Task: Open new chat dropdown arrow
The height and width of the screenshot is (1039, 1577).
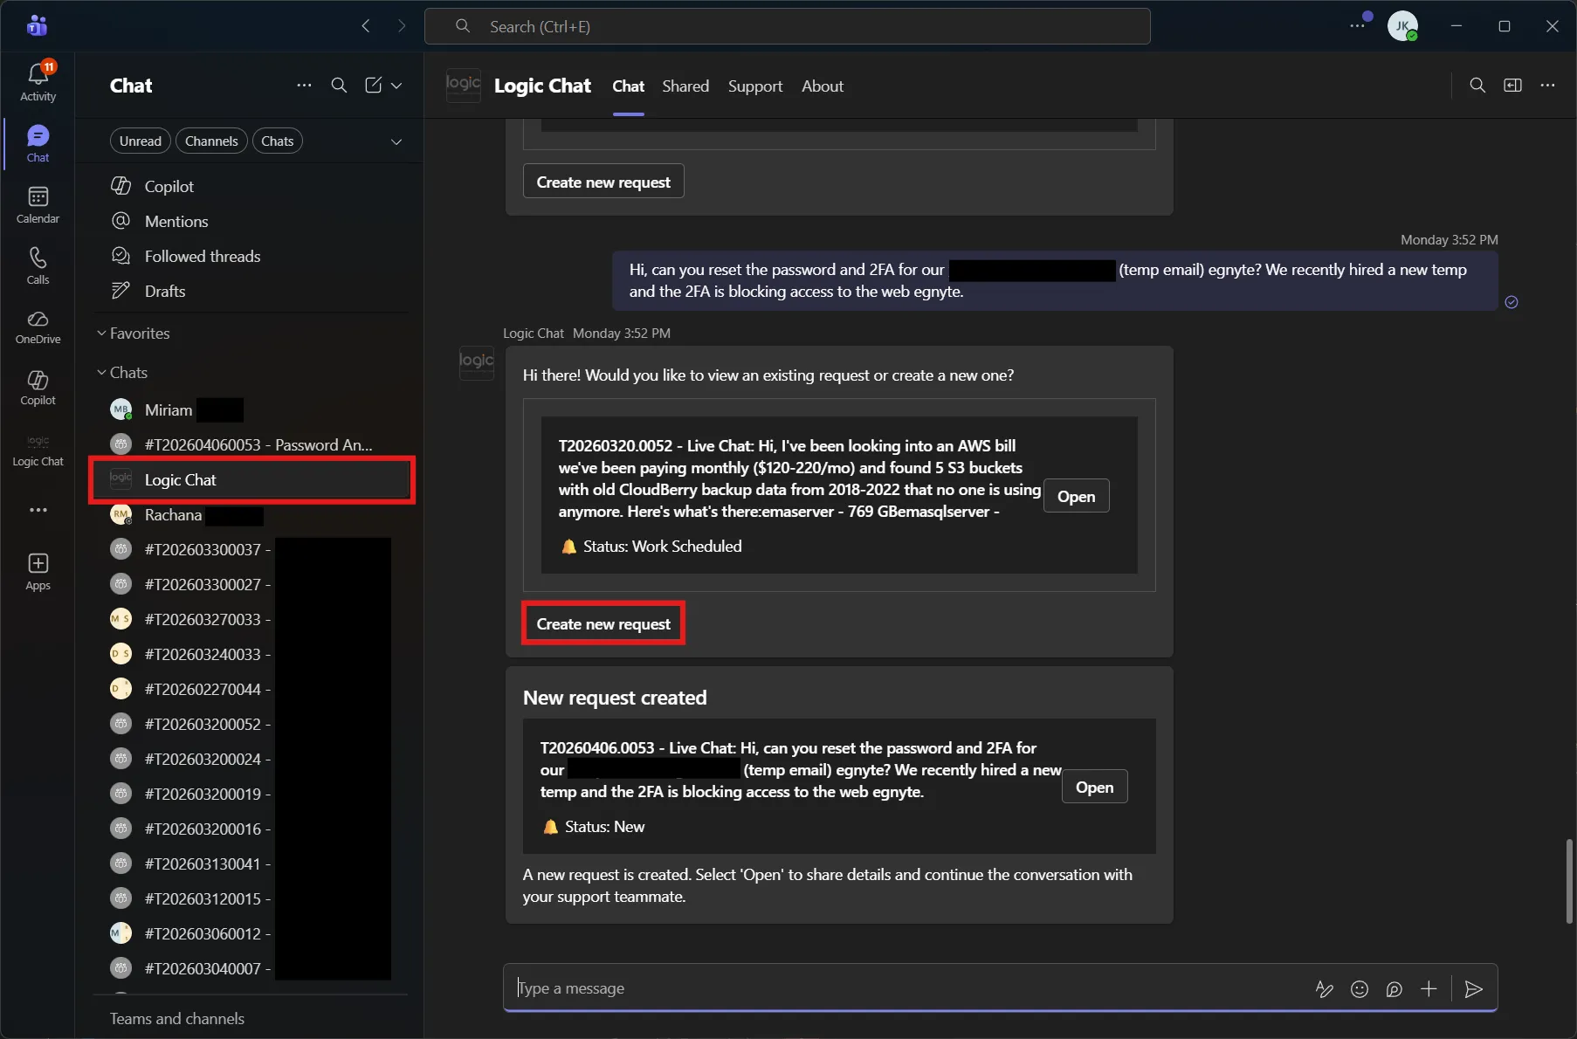Action: point(396,86)
